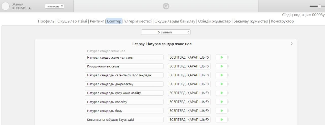Click the play icon for Координаталық сәуле
The width and height of the screenshot is (325, 125).
coord(222,66)
